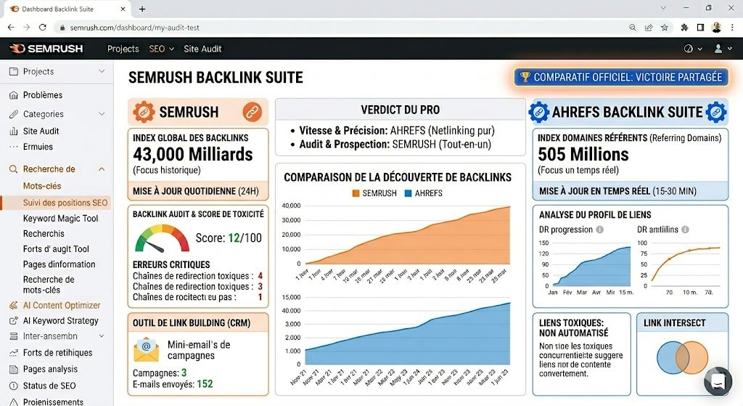Image resolution: width=743 pixels, height=406 pixels.
Task: Open Recherchis sidebar link
Action: click(x=44, y=234)
